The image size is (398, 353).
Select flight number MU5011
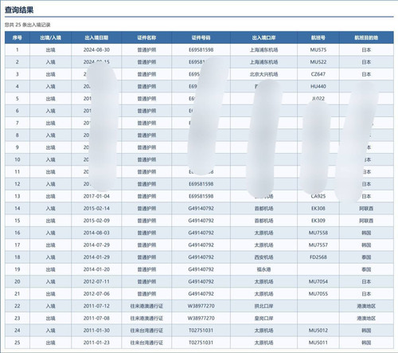tap(318, 343)
